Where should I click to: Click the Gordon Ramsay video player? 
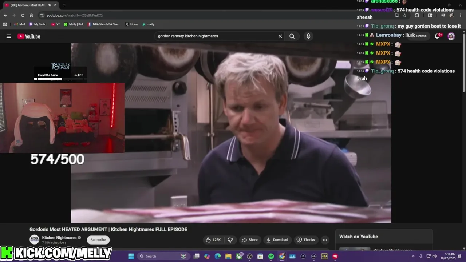[x=231, y=133]
